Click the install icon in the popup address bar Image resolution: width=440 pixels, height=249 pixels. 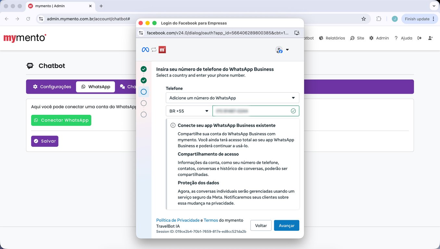click(297, 33)
